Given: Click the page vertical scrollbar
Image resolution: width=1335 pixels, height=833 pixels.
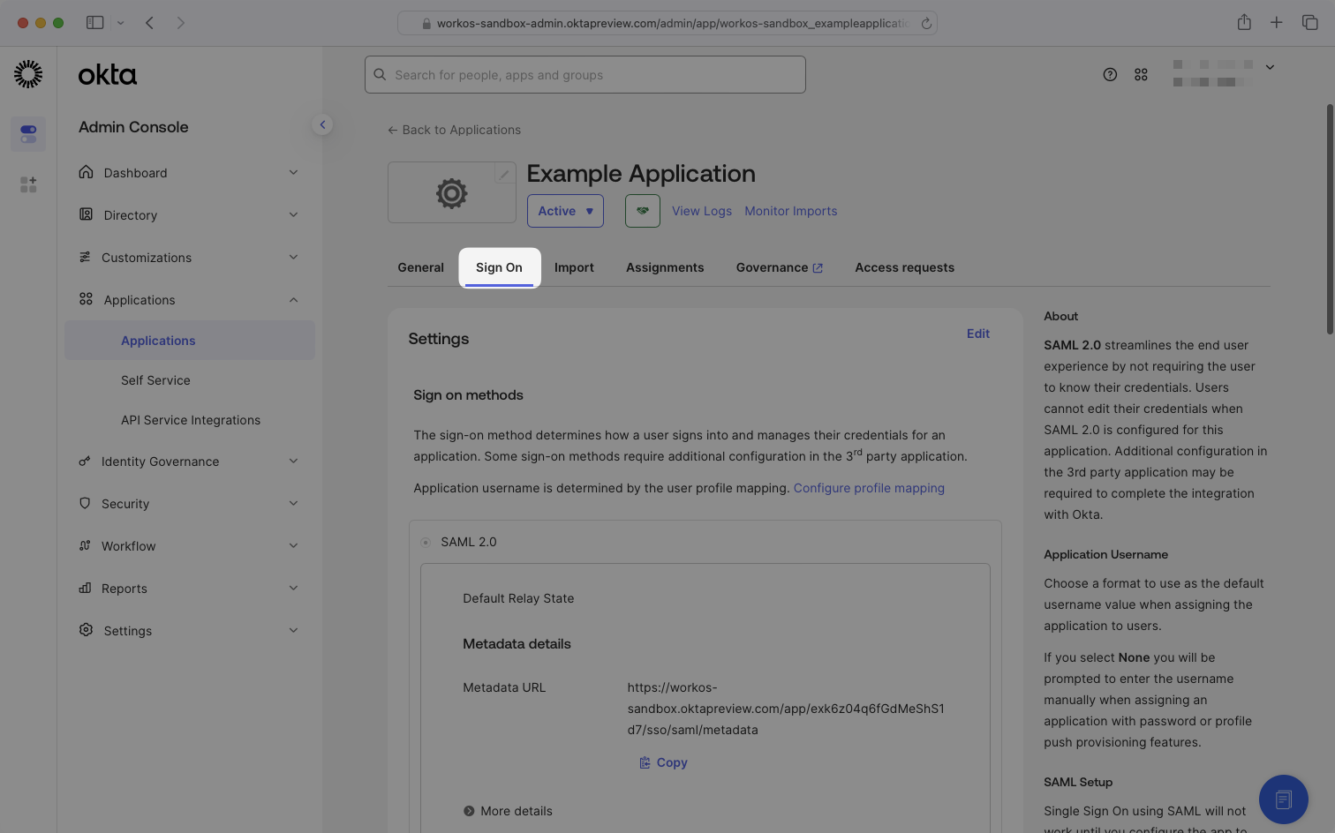Looking at the screenshot, I should tap(1330, 219).
